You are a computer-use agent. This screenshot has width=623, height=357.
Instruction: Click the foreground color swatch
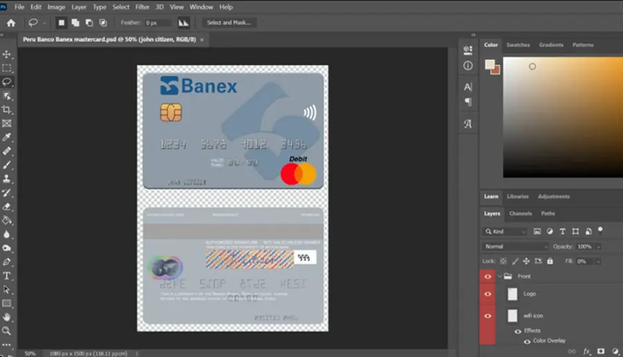[x=489, y=64]
